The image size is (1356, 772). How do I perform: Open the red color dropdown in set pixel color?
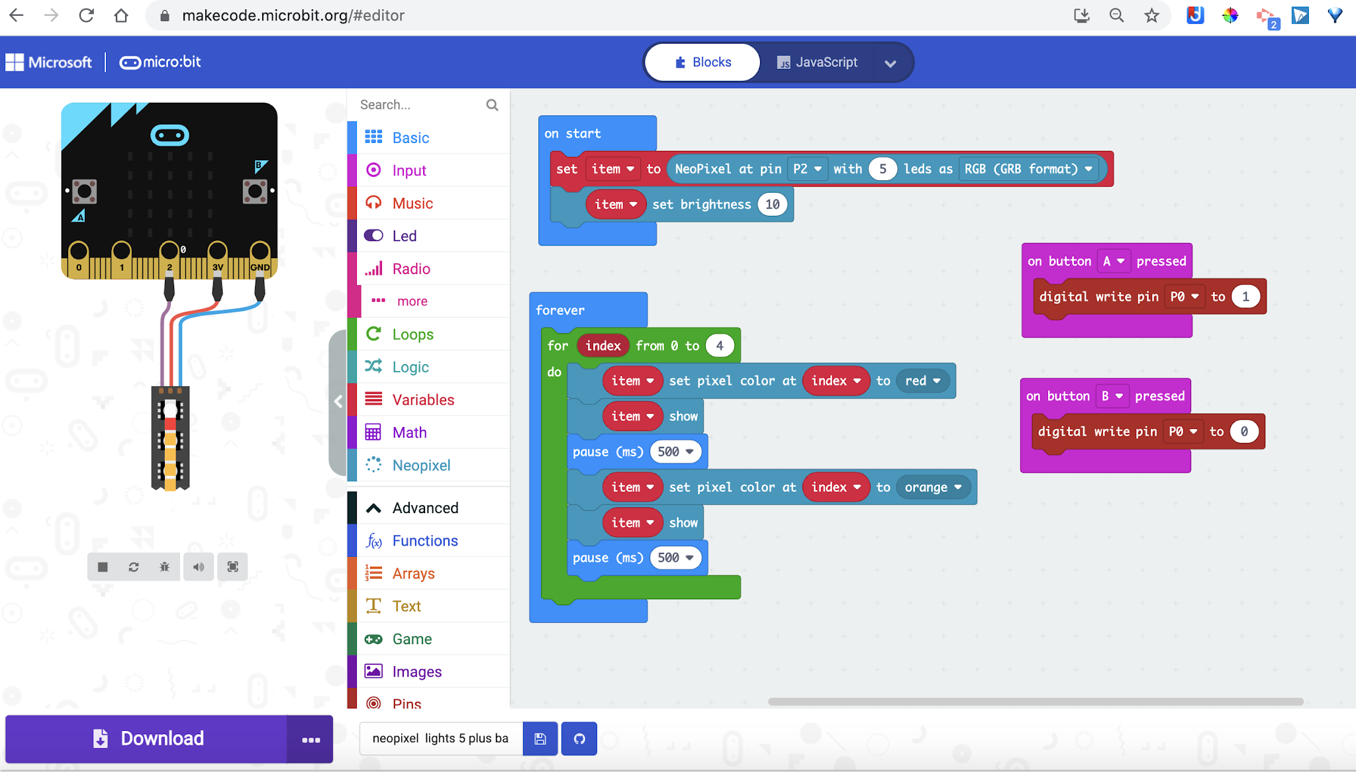pyautogui.click(x=922, y=381)
